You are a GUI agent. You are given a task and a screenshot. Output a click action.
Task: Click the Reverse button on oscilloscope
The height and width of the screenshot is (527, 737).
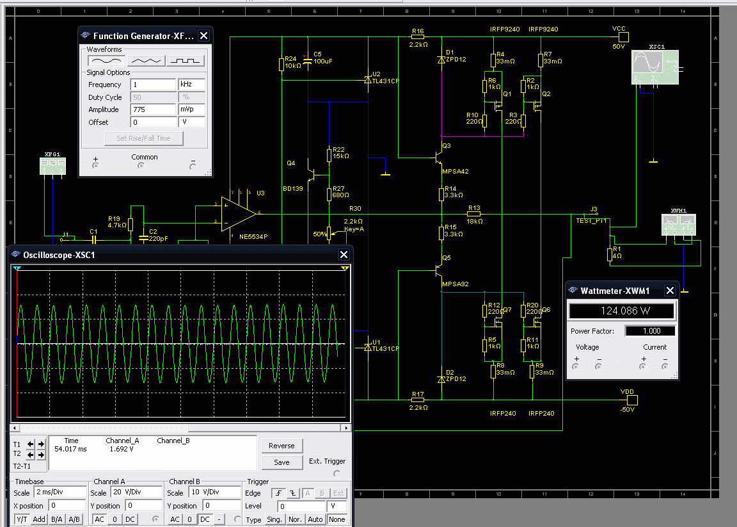(x=281, y=446)
